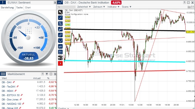Click the pencil icon next to DB - Dow Jones
The height and width of the screenshot is (109, 195).
click(x=21, y=99)
